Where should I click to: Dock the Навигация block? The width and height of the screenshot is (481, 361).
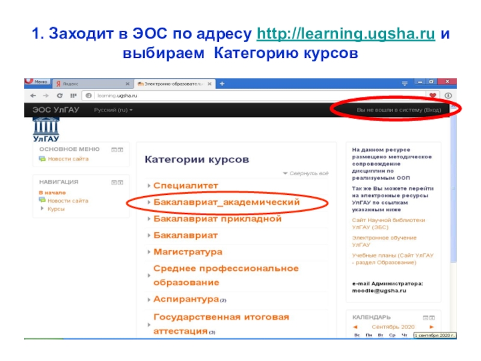[x=121, y=183]
